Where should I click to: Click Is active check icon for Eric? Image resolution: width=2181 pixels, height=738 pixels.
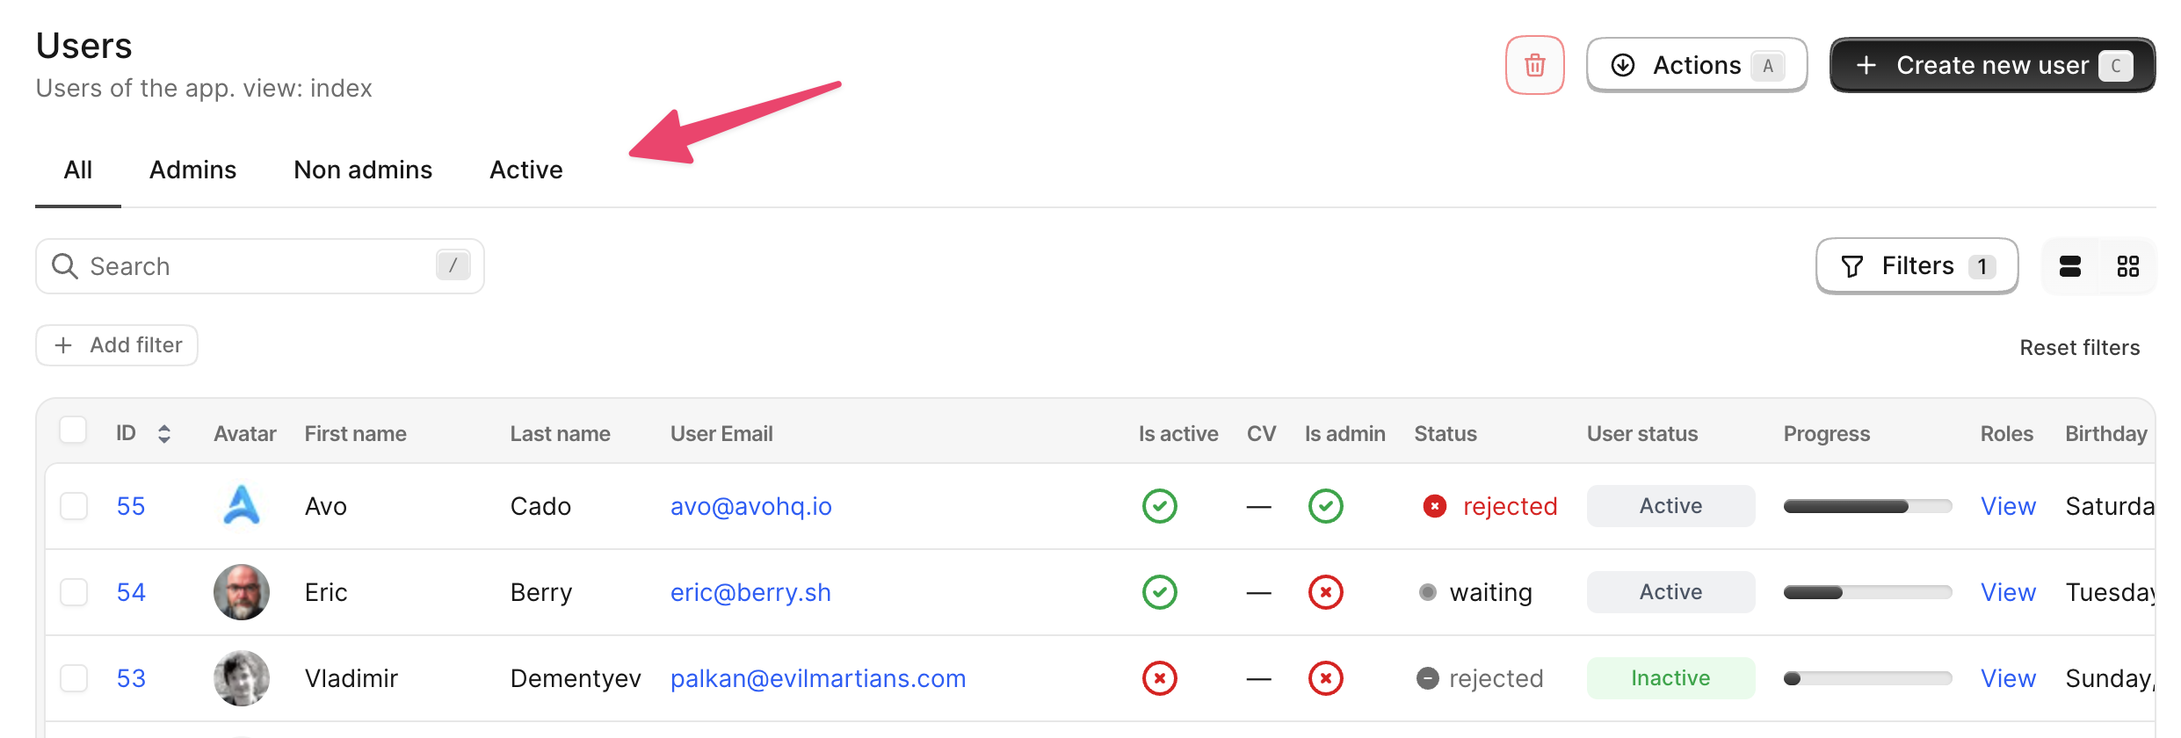tap(1160, 592)
